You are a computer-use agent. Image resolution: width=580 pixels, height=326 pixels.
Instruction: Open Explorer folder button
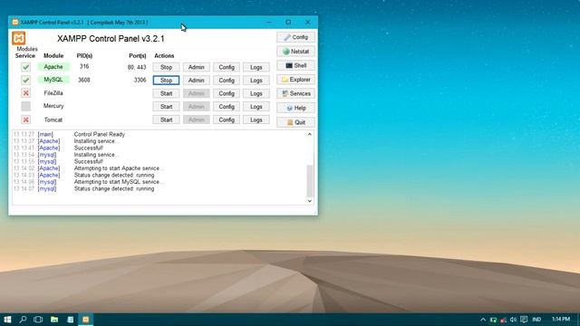[x=295, y=80]
